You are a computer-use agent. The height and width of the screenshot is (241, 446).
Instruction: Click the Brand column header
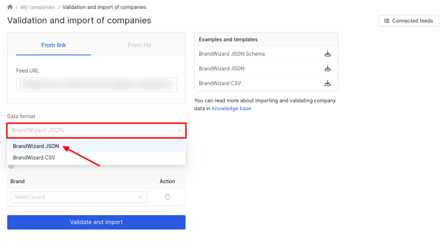[18, 181]
